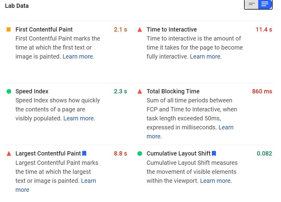Image resolution: width=281 pixels, height=202 pixels.
Task: Click the blue bookmark icon after Cumulative Layout Shift
Action: [x=214, y=153]
